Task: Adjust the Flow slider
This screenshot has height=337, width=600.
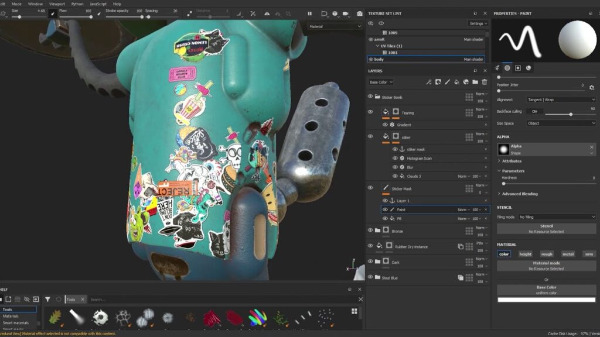Action: pos(76,17)
